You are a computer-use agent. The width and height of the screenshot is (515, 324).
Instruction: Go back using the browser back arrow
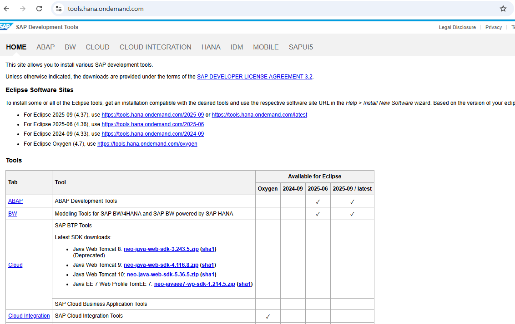coord(6,9)
